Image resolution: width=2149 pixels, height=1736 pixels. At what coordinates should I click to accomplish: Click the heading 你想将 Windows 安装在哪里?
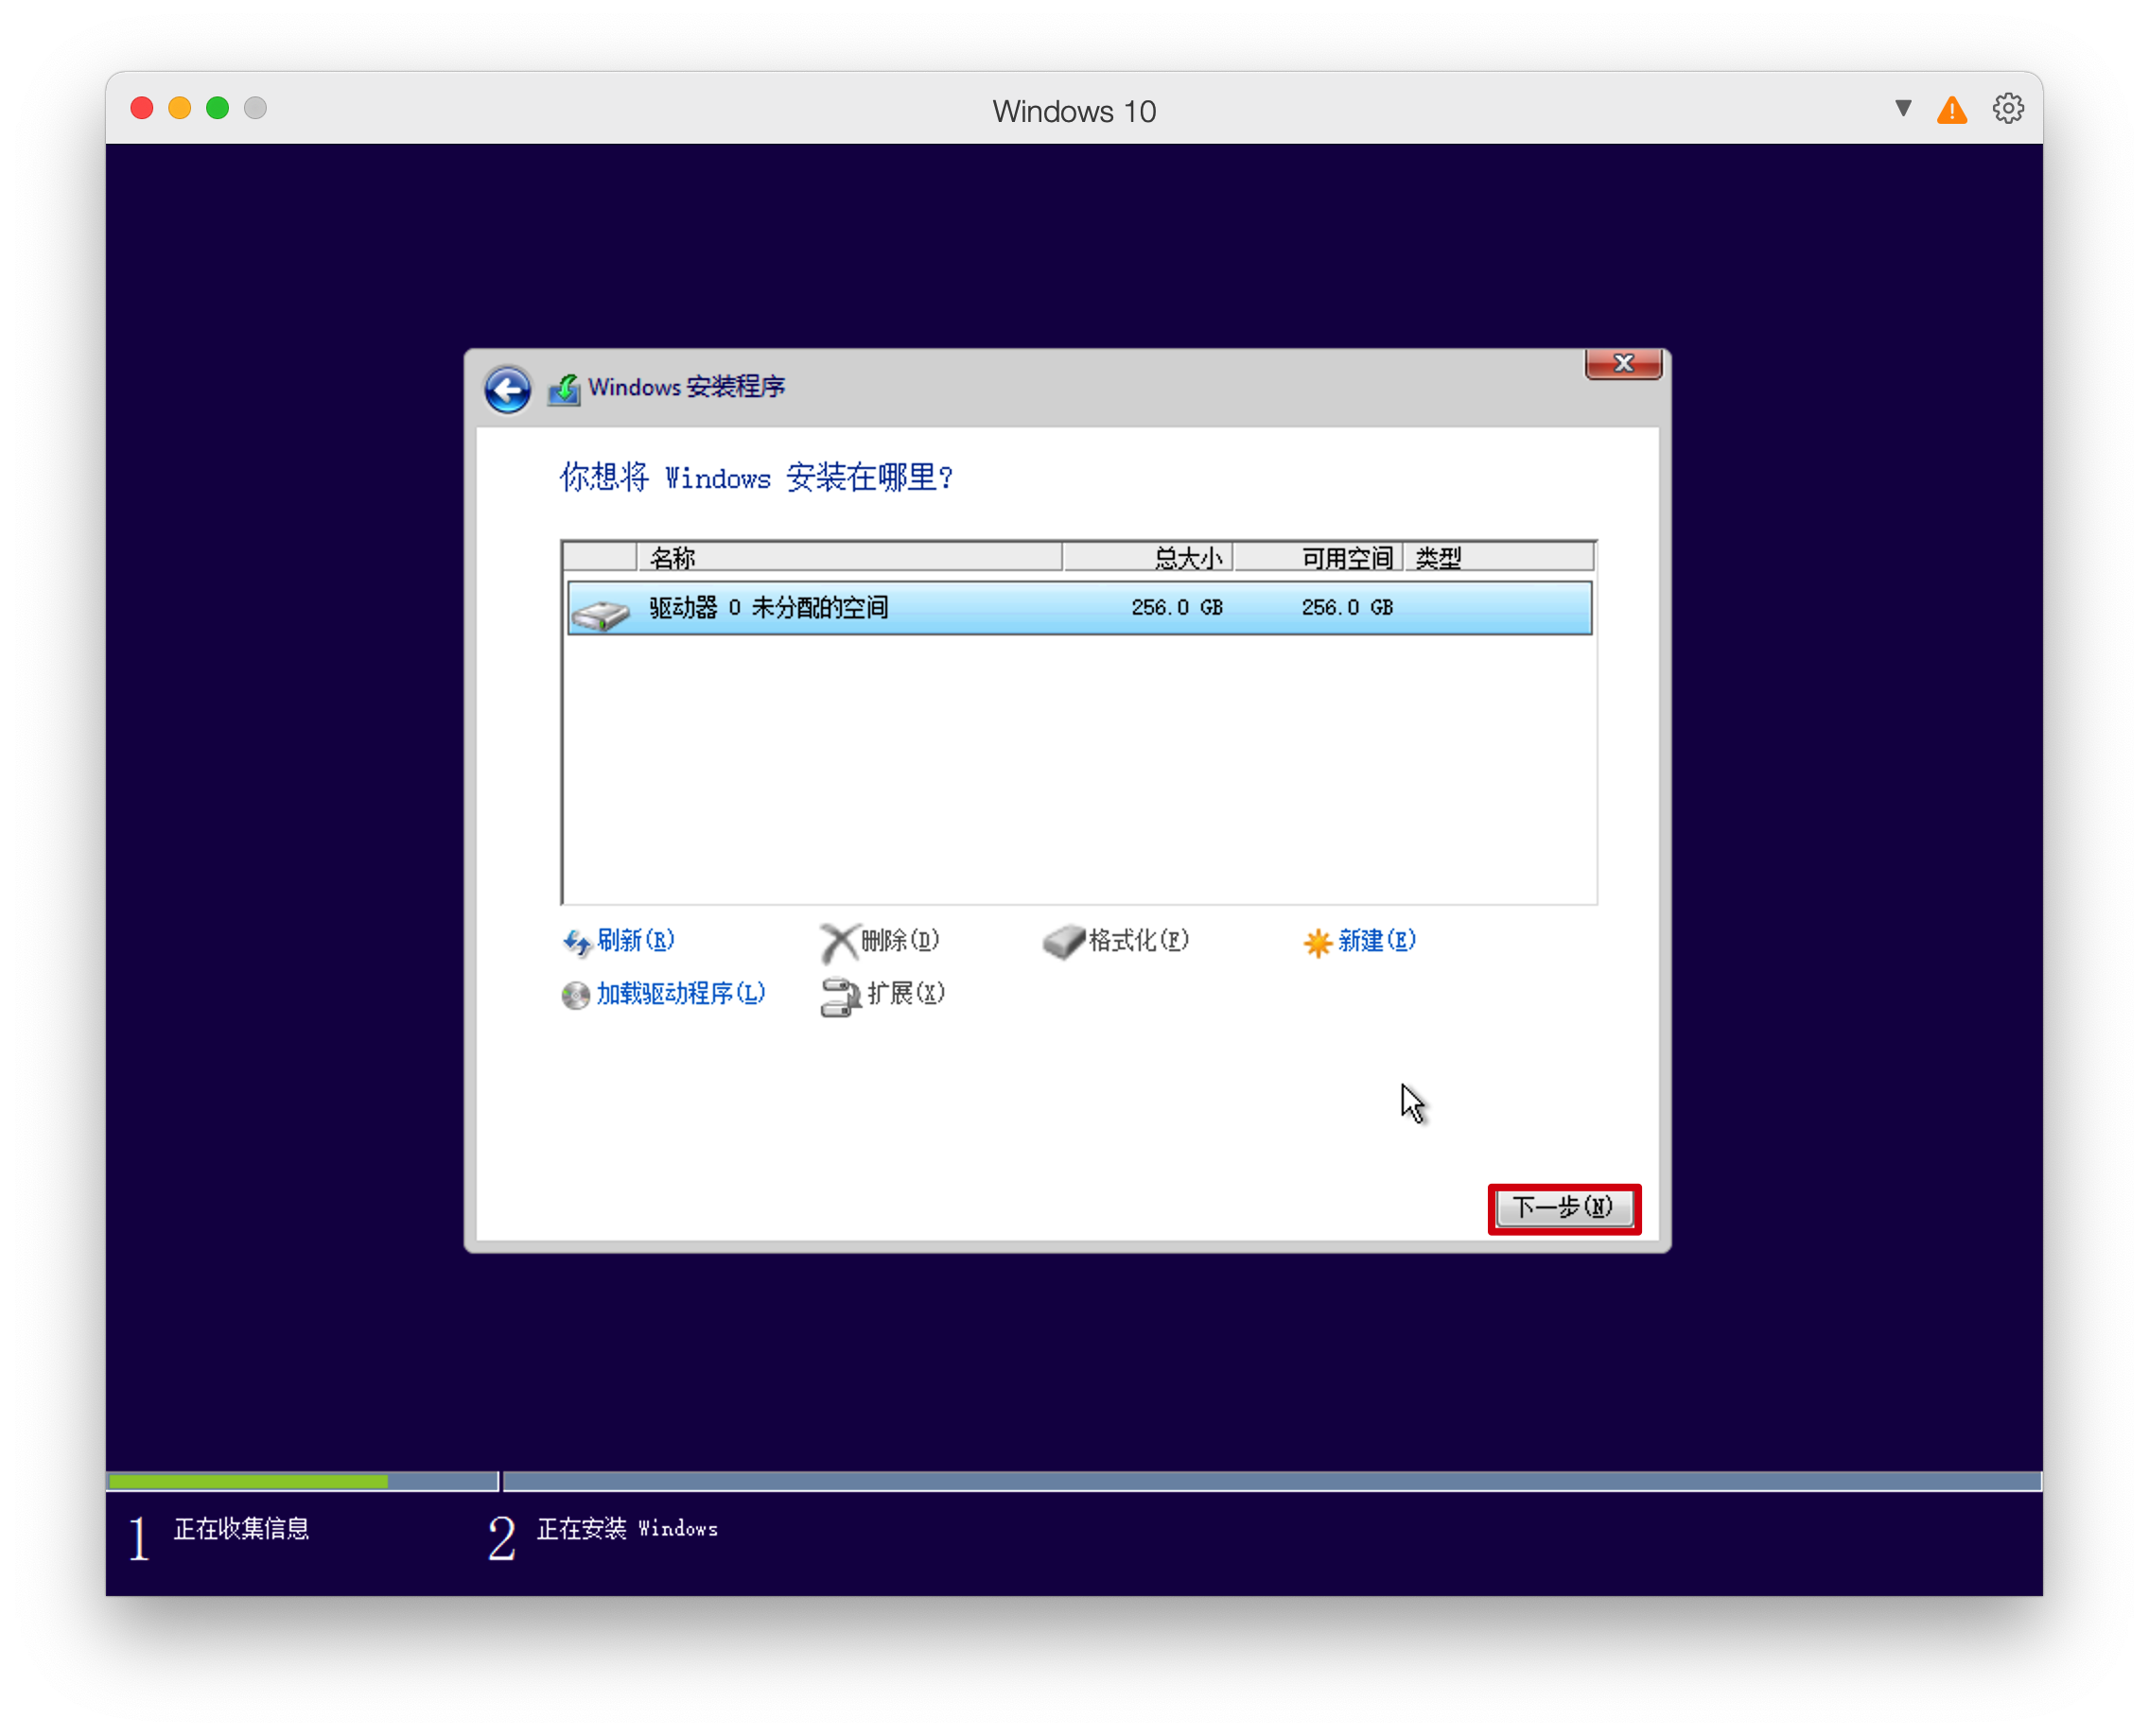[756, 478]
